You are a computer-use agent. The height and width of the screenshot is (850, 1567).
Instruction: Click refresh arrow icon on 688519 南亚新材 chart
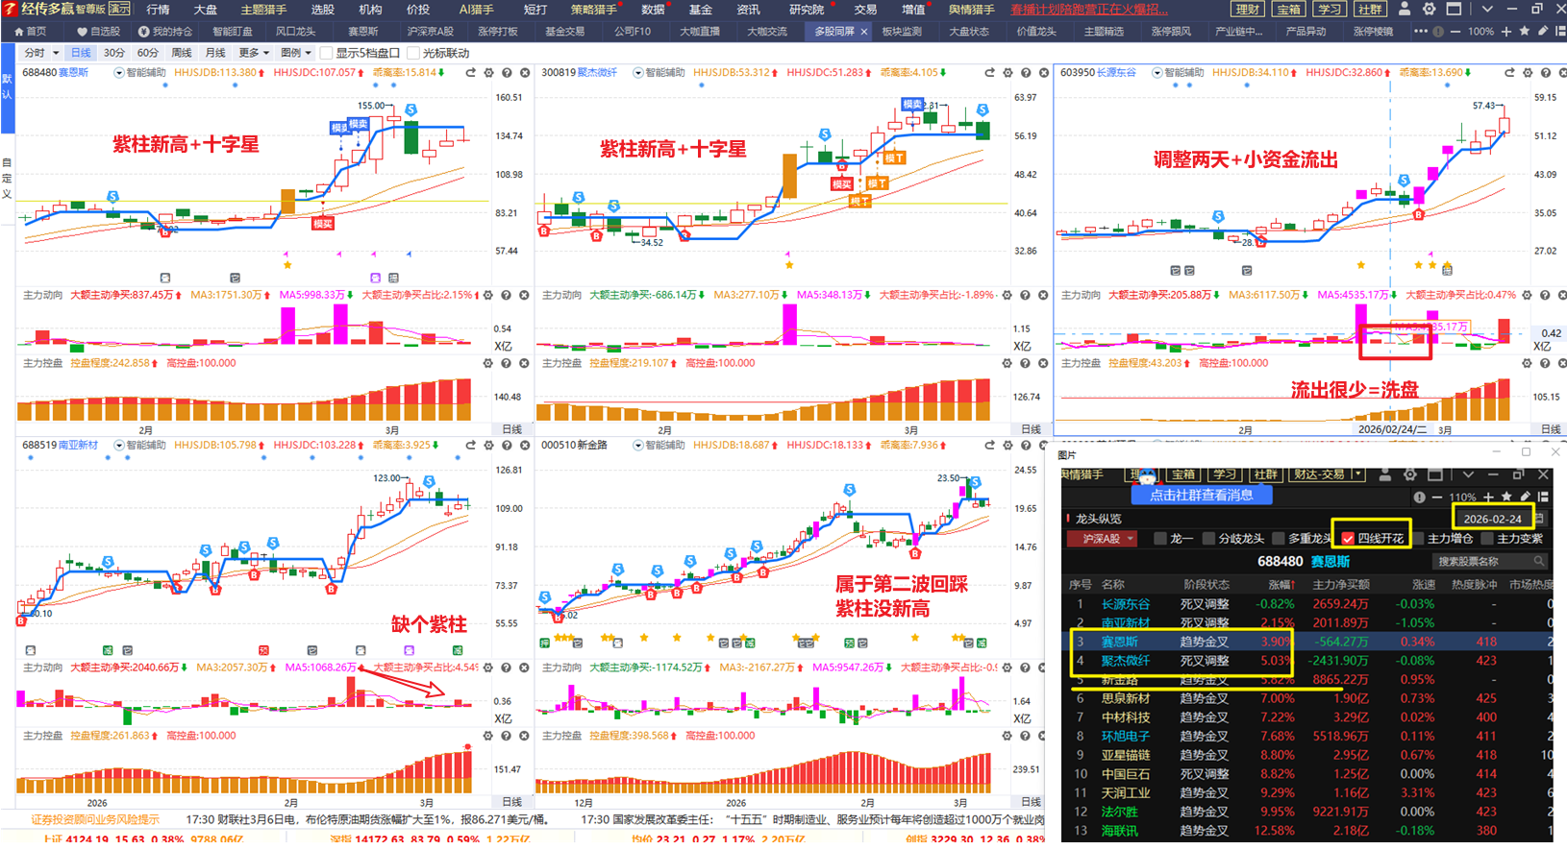tap(470, 446)
